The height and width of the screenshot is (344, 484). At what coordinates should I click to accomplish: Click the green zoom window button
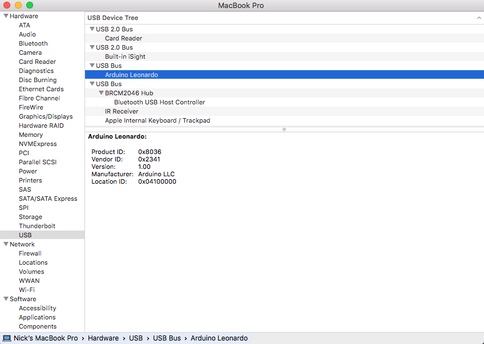tap(30, 5)
